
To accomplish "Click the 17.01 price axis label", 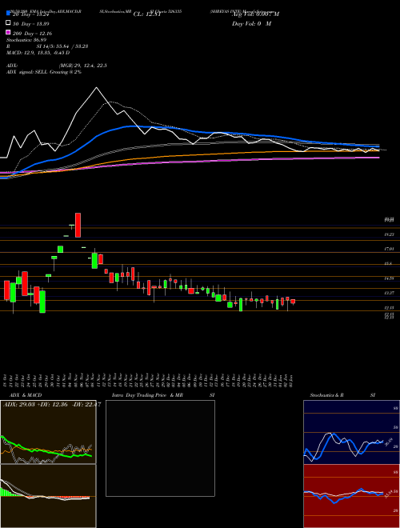I will pyautogui.click(x=390, y=249).
